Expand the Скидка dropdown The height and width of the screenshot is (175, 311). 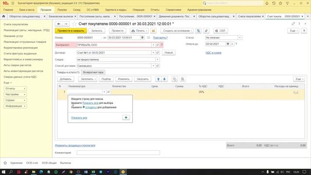(x=157, y=59)
